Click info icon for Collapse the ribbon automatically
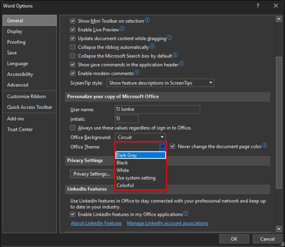 [x=152, y=46]
